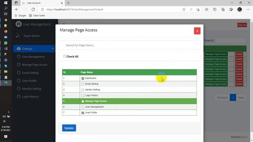Check the User Management page checkbox
The height and width of the screenshot is (142, 253).
click(83, 107)
